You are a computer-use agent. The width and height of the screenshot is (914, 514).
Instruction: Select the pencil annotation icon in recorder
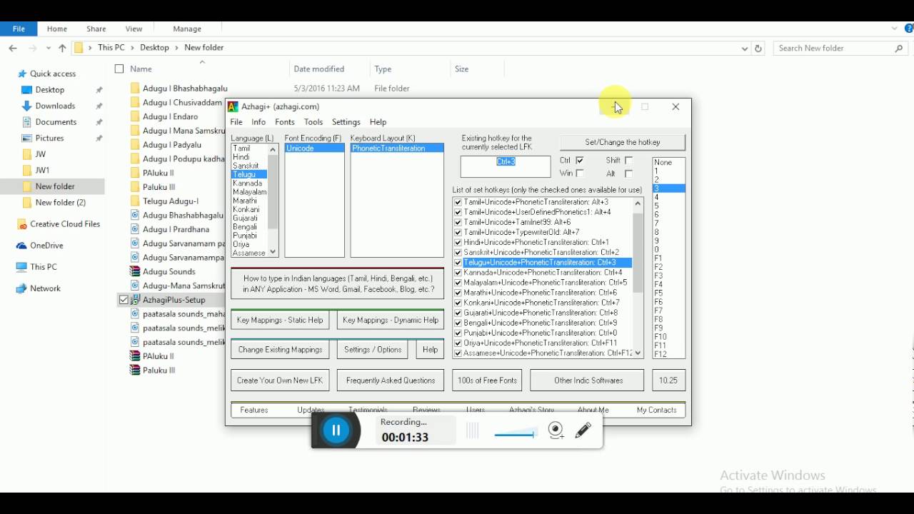tap(583, 430)
